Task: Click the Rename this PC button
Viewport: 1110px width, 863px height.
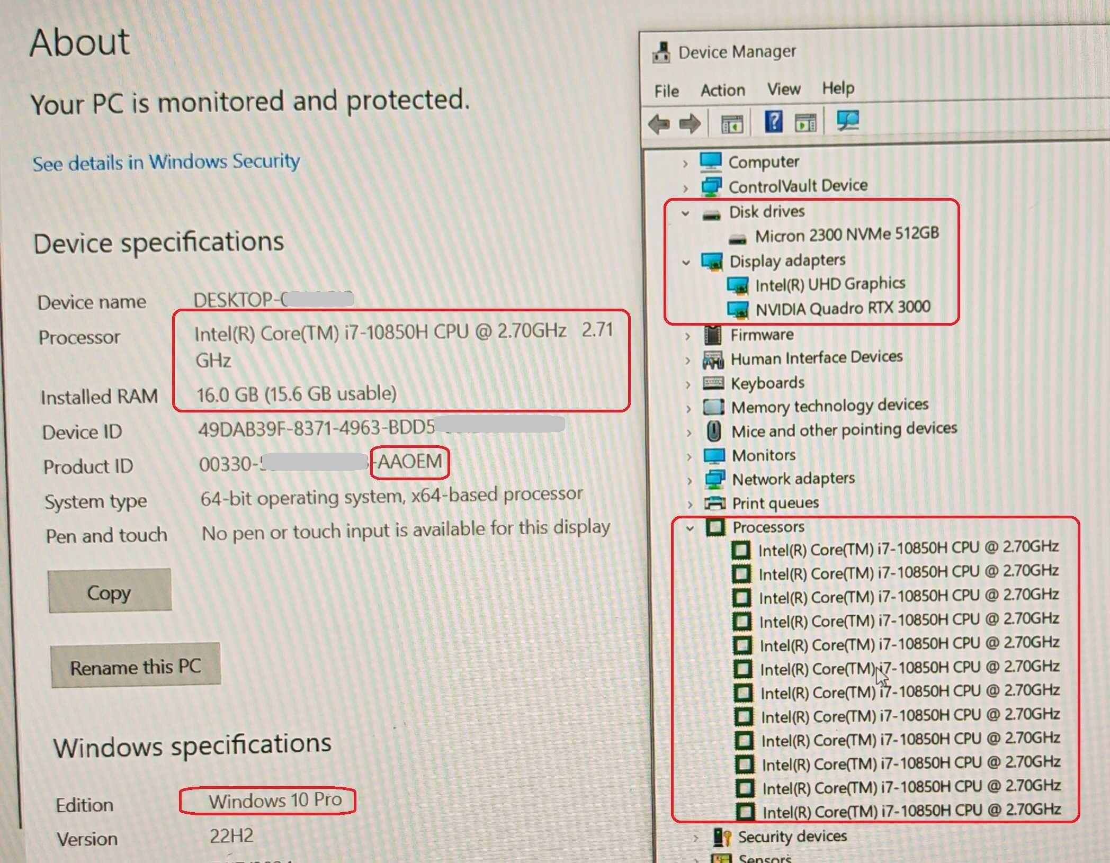Action: point(136,666)
